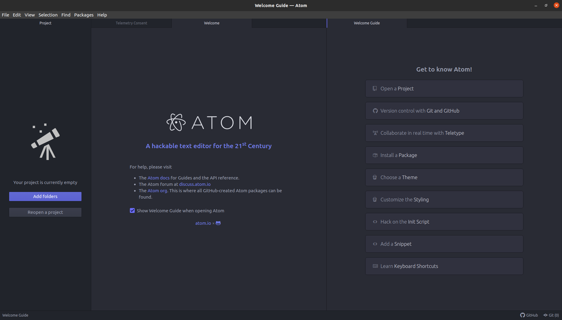Expand Hack on the Init Script card
Image resolution: width=562 pixels, height=320 pixels.
[x=444, y=222]
